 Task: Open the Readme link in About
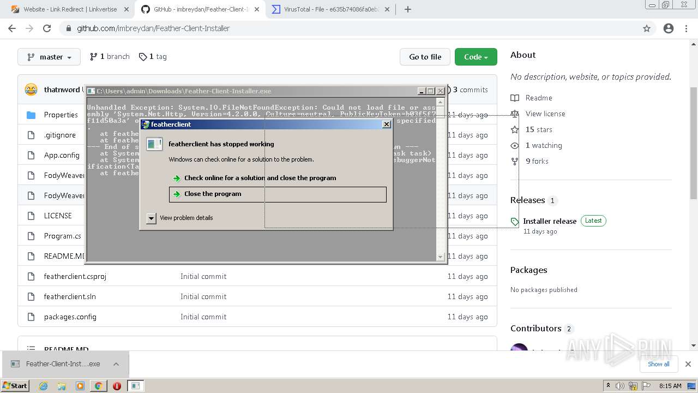pos(539,98)
